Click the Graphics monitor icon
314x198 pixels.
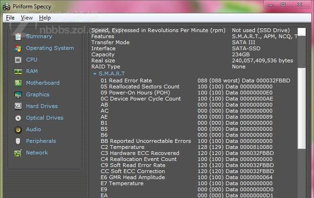point(18,95)
